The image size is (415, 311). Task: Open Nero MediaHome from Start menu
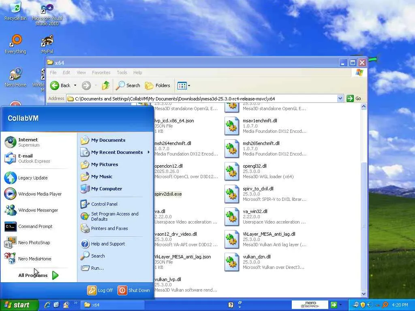(39, 259)
